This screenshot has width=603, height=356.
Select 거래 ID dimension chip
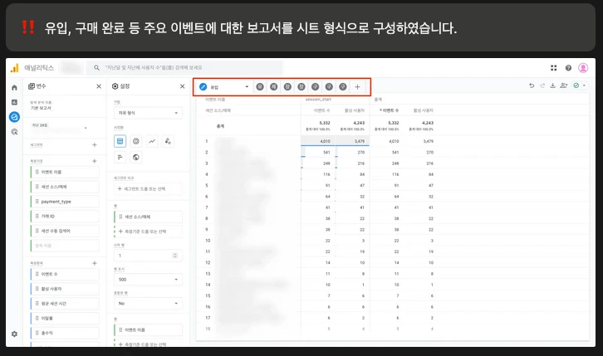[x=65, y=217]
